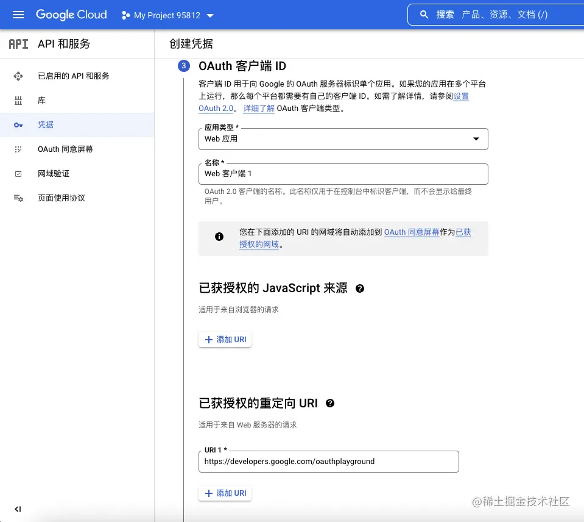Open the 详细了解 link

(259, 109)
